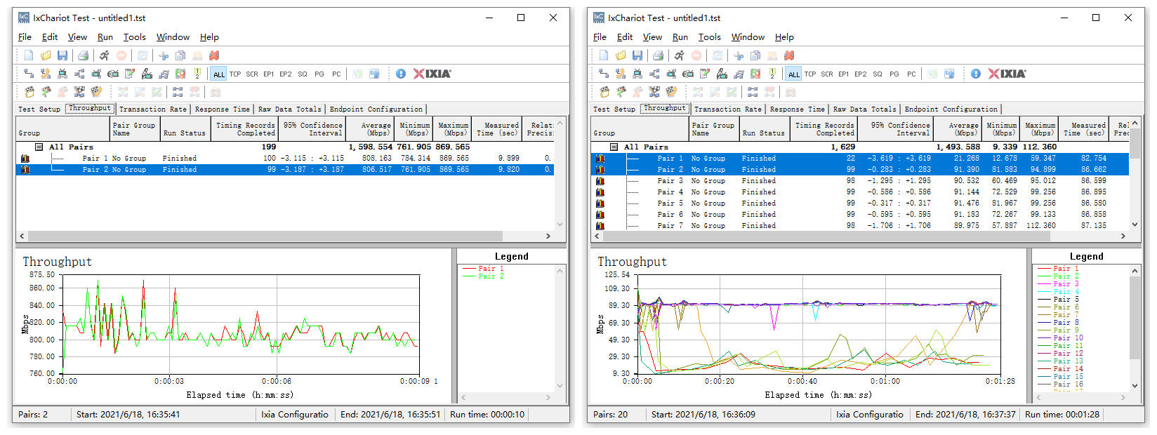Toggle the PG filter in left window
The image size is (1157, 435).
tap(319, 74)
